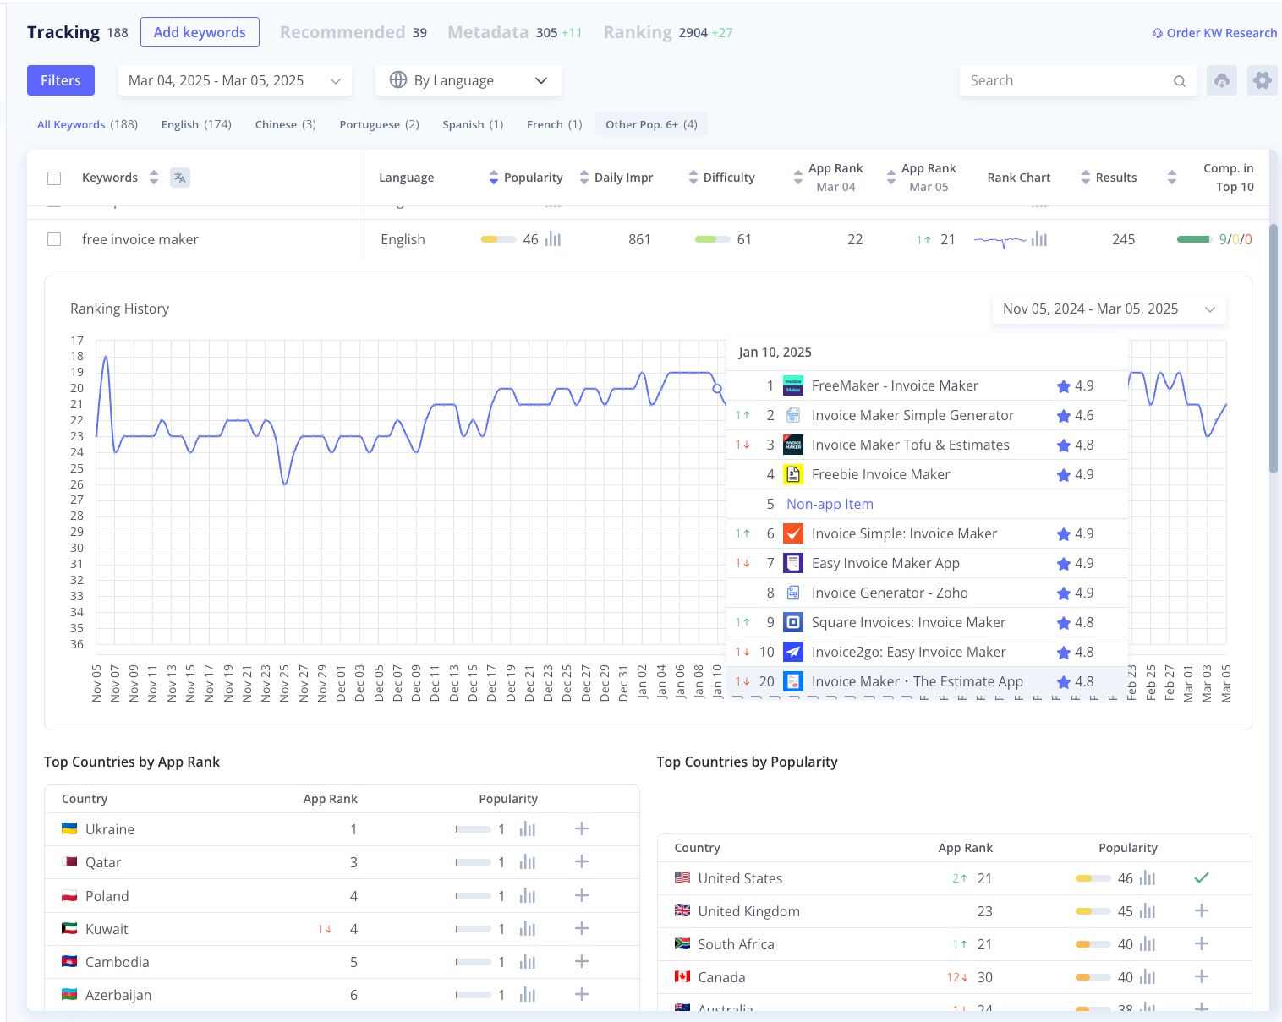Click the page vertical scrollbar
1282x1022 pixels.
[x=1274, y=348]
